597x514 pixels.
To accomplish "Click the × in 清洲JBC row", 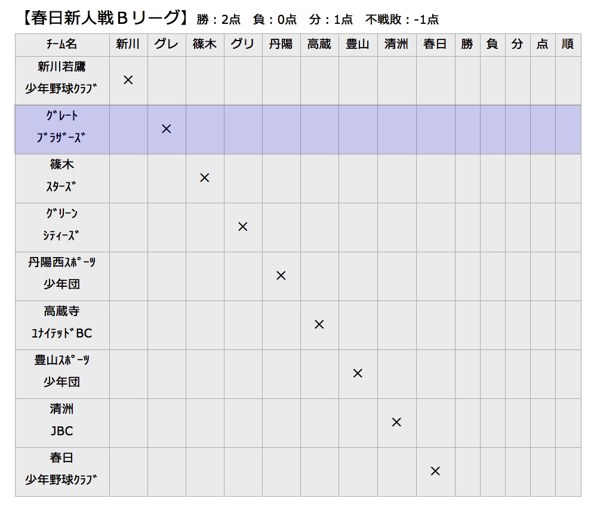I will click(x=396, y=422).
